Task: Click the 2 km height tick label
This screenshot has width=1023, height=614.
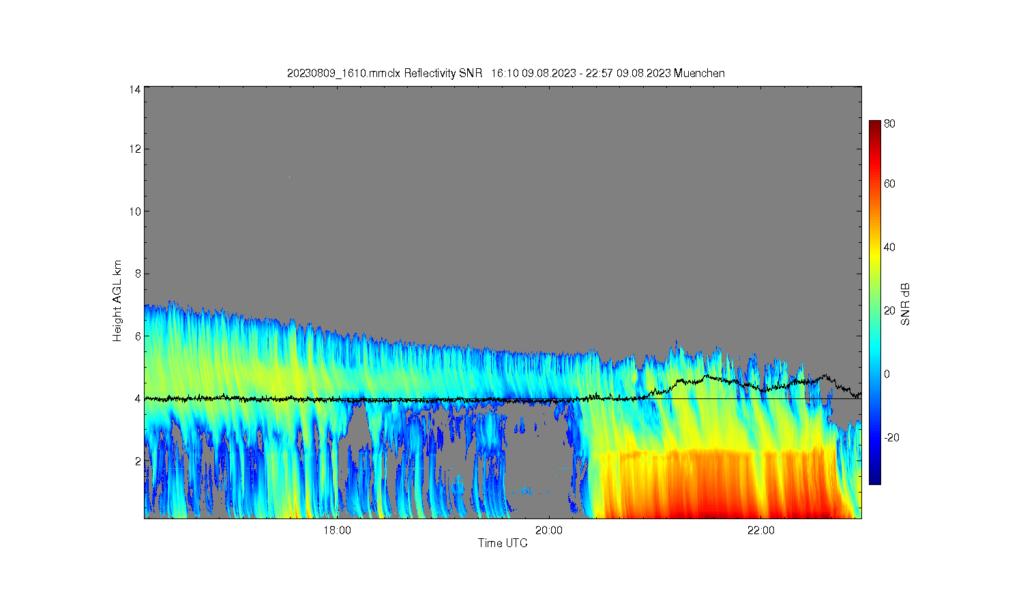Action: pyautogui.click(x=138, y=461)
